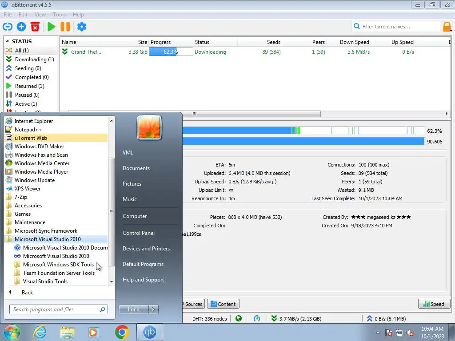Expand Microsoft Windows SDK Tools folder
Image resolution: width=455 pixels, height=341 pixels.
coord(56,265)
